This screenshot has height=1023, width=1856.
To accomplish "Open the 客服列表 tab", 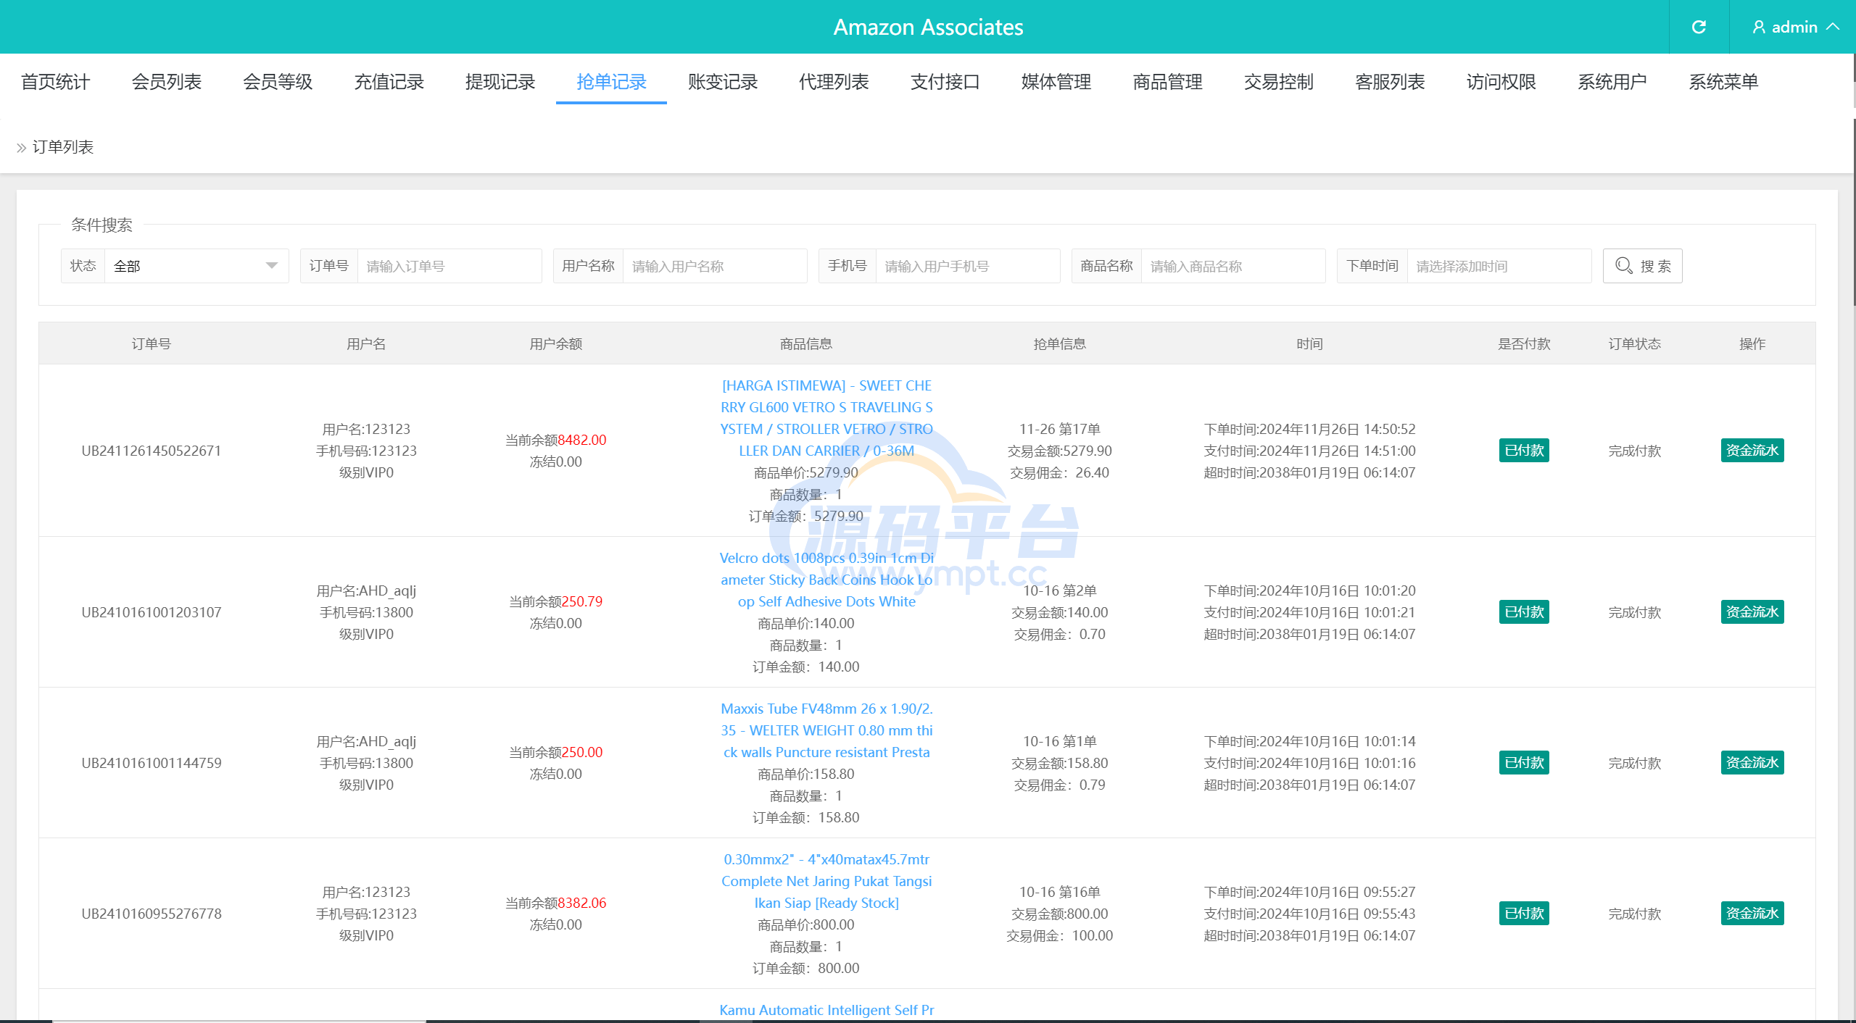I will pyautogui.click(x=1391, y=82).
